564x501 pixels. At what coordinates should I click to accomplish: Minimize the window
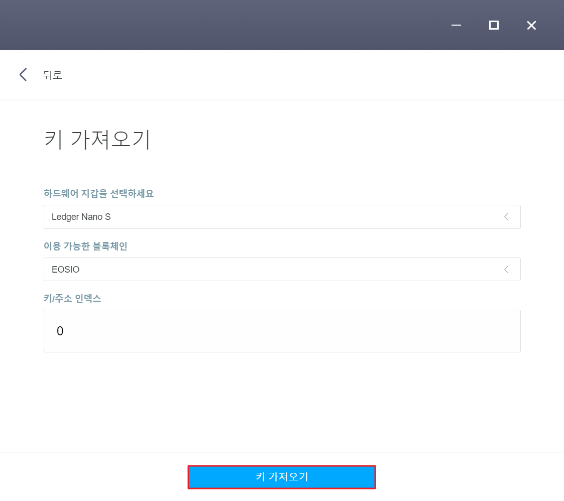(456, 25)
